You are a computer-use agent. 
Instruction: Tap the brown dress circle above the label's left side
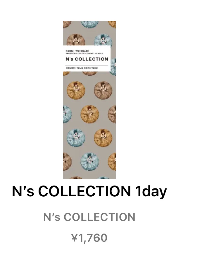(76, 40)
